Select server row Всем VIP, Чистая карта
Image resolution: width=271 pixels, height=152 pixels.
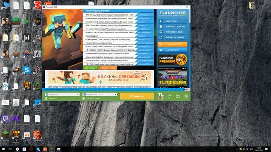(x=118, y=33)
